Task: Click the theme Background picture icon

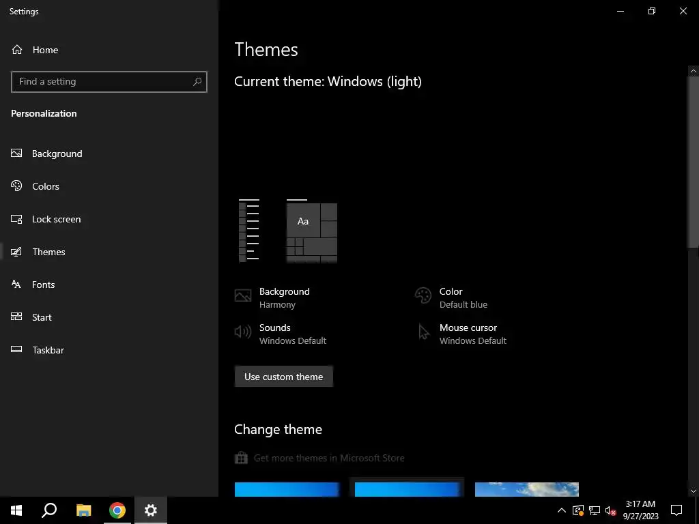Action: pyautogui.click(x=243, y=295)
